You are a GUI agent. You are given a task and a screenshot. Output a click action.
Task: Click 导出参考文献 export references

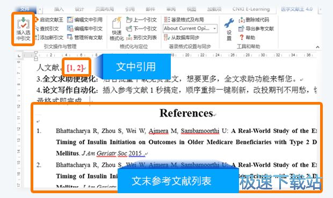pyautogui.click(x=256, y=28)
